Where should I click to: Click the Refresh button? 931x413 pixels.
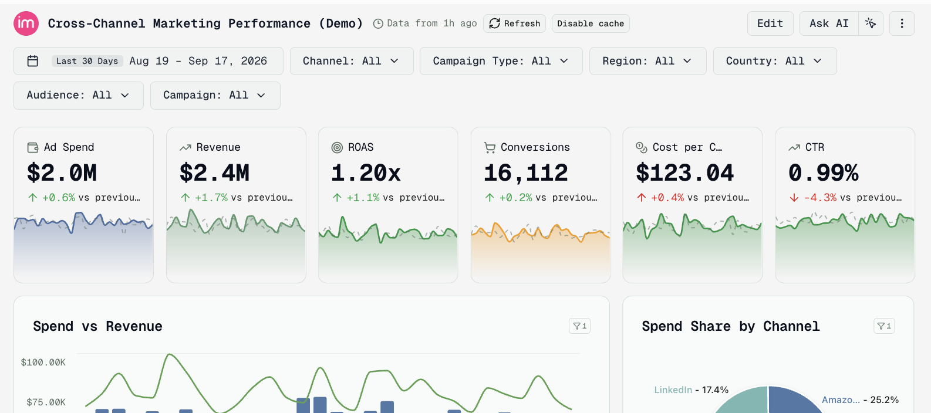coord(514,23)
